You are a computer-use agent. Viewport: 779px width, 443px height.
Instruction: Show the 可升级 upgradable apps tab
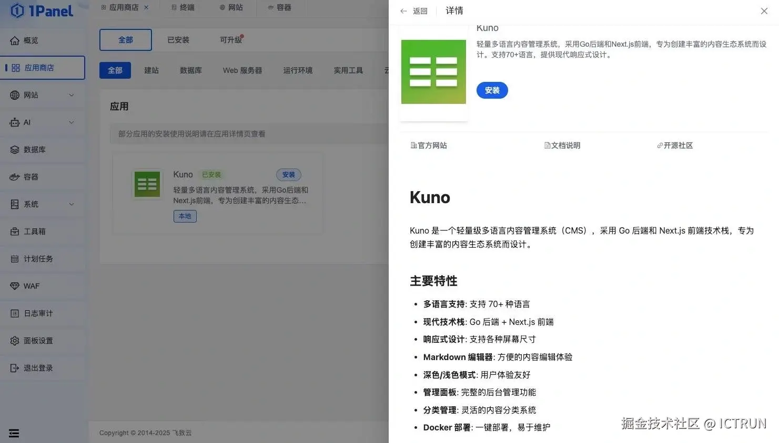(231, 40)
